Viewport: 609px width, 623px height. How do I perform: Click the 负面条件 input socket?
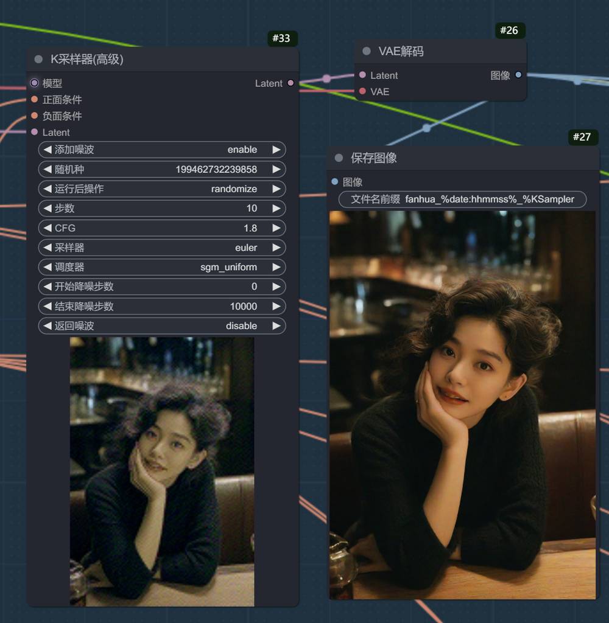[x=35, y=116]
